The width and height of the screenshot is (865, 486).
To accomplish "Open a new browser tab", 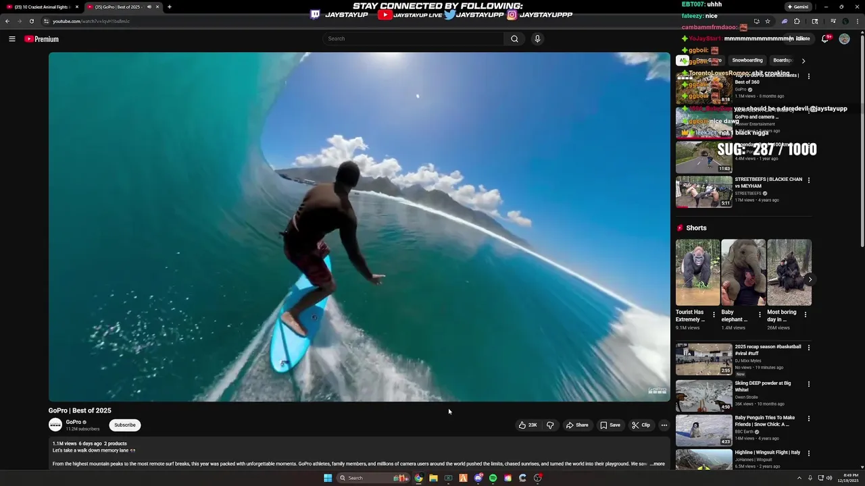I will (x=169, y=7).
